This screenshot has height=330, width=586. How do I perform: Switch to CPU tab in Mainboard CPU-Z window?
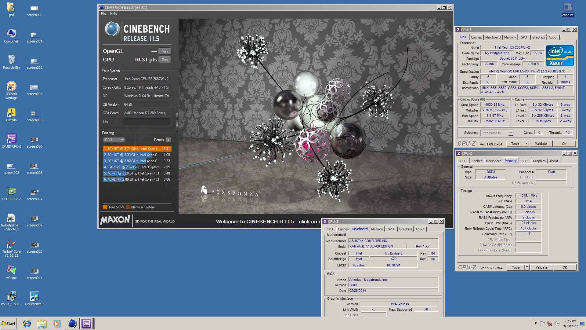point(330,229)
